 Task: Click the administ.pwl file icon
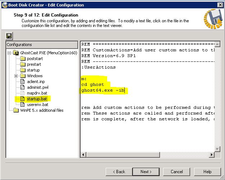[23, 87]
